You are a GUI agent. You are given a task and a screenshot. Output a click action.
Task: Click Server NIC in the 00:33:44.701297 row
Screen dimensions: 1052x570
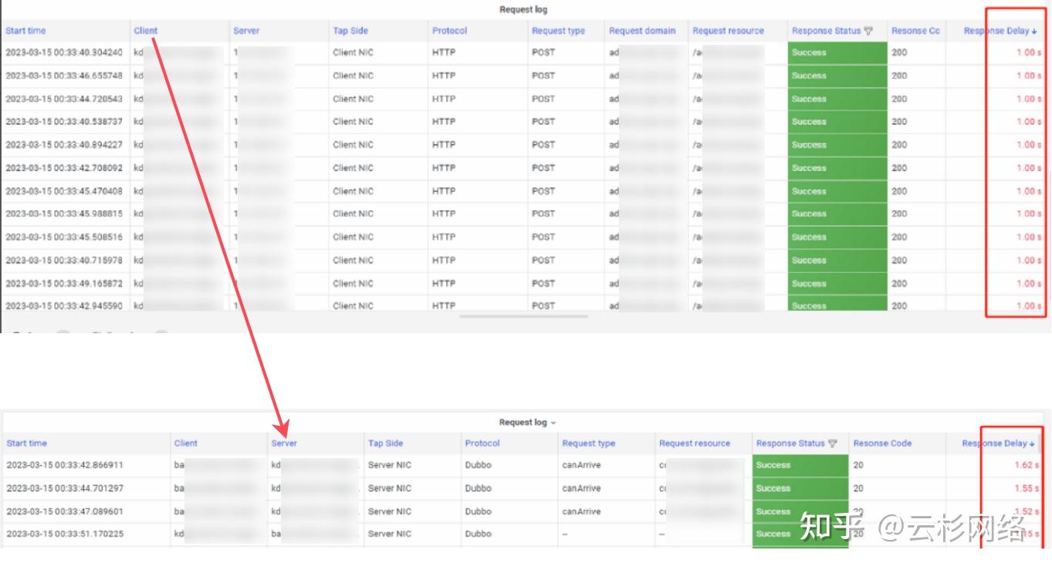coord(390,488)
